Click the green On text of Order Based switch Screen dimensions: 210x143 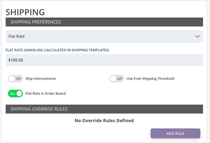[12, 94]
